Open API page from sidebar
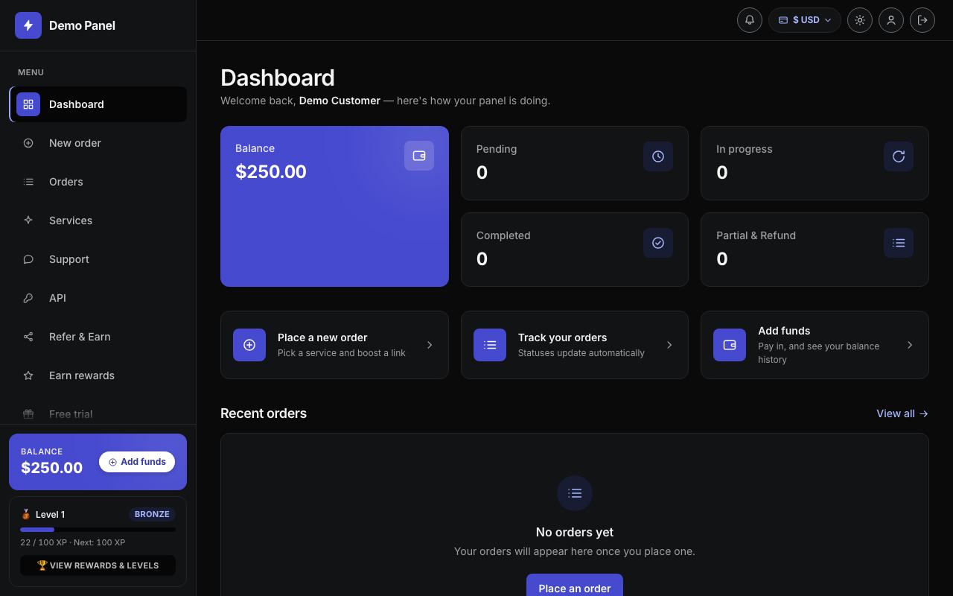Viewport: 953px width, 596px height. [98, 298]
